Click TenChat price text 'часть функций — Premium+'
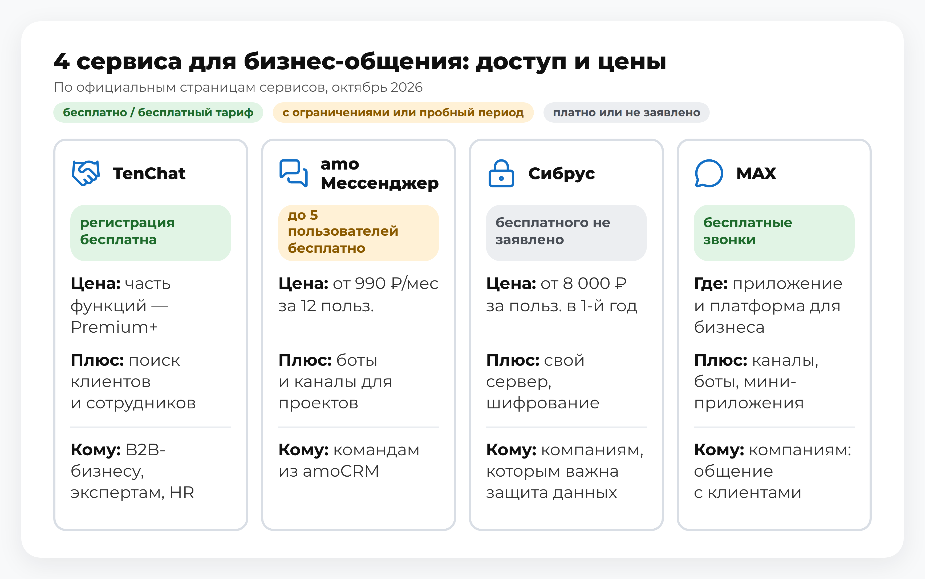925x579 pixels. (121, 305)
